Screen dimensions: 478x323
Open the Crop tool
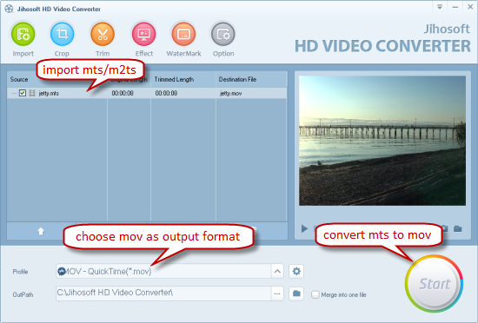coord(62,34)
